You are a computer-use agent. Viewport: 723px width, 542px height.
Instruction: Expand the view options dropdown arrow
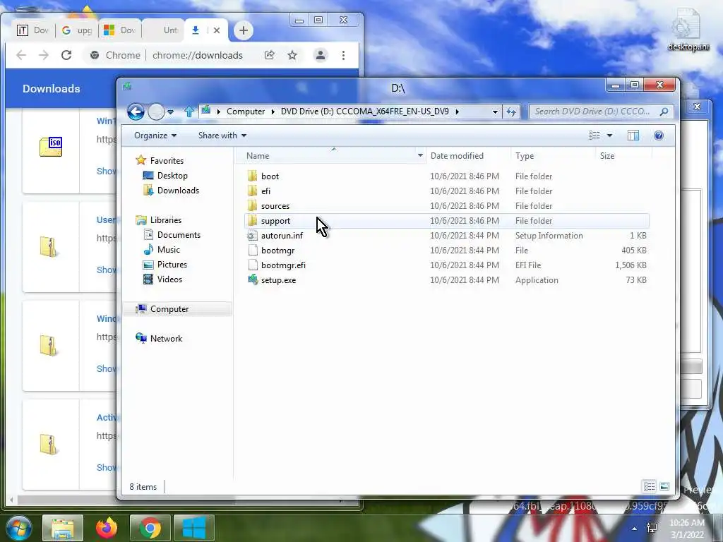[609, 135]
